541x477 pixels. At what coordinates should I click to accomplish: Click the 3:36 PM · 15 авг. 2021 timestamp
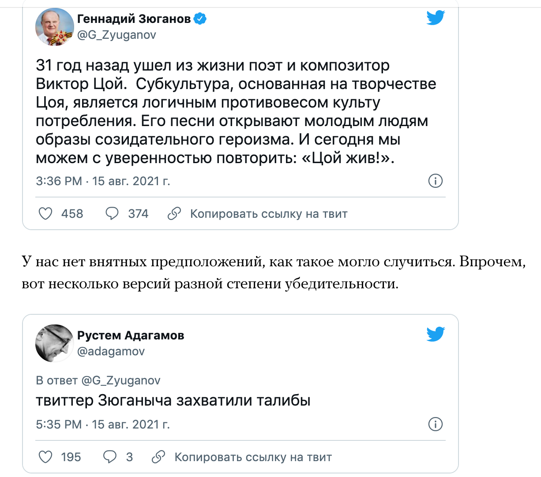[x=103, y=181]
